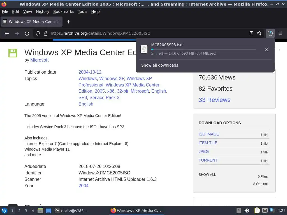Click the 4:22 clock in tray

coord(281,211)
